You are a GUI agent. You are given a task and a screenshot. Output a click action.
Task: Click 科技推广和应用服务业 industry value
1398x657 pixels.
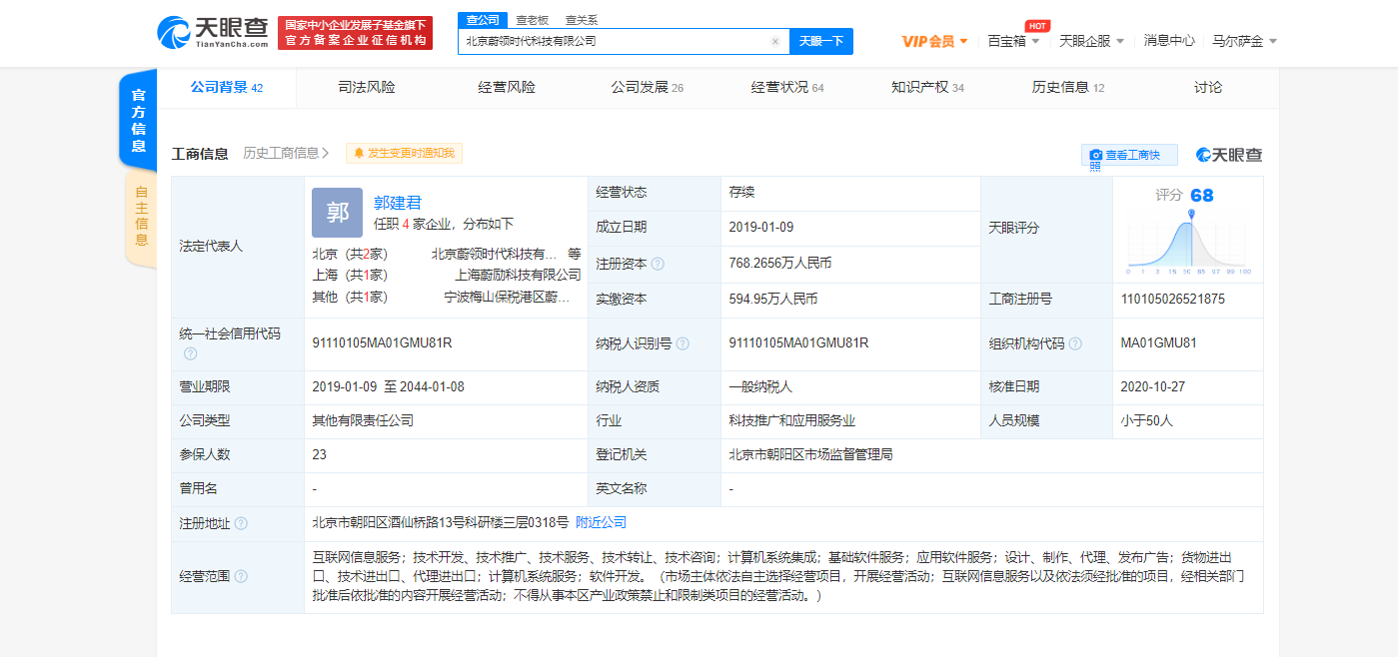pyautogui.click(x=792, y=420)
